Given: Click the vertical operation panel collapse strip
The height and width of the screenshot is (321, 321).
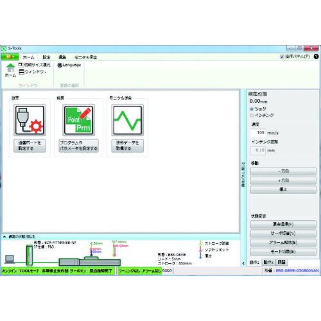Looking at the screenshot, I should (x=243, y=175).
